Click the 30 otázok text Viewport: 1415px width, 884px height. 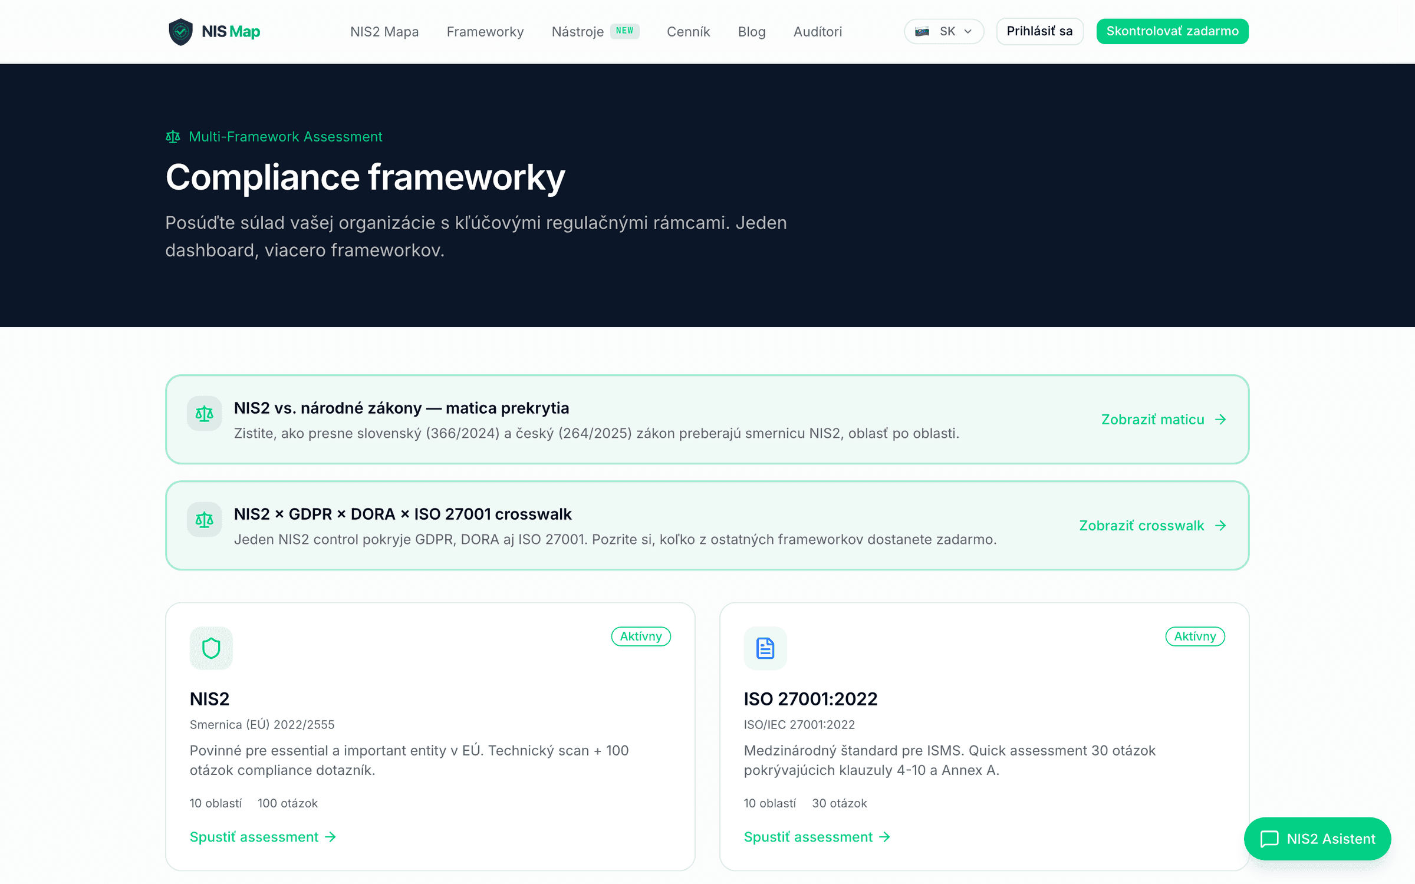840,803
